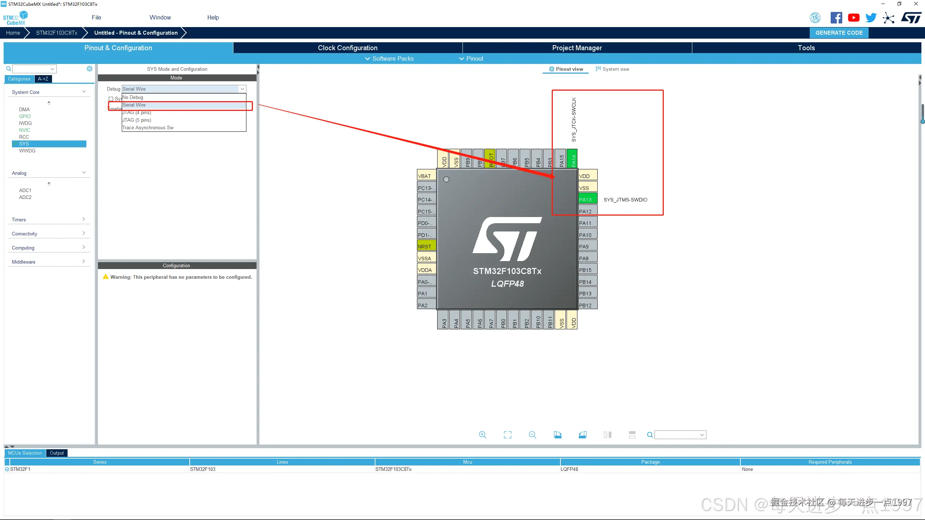Zoom out of the chip pinout
The height and width of the screenshot is (520, 925).
point(532,435)
